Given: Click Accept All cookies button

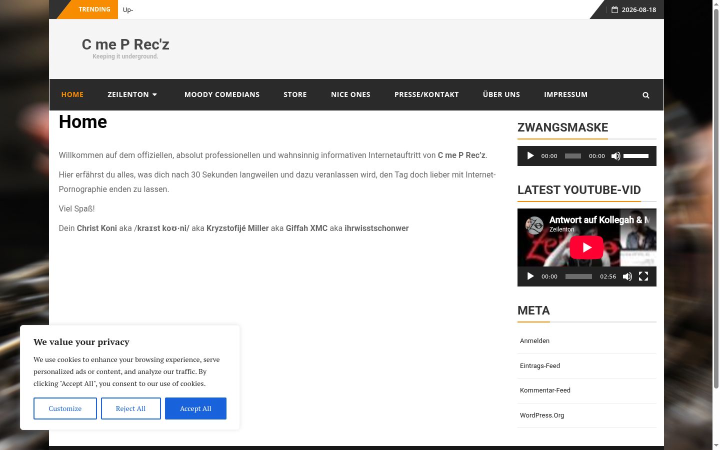Looking at the screenshot, I should [x=195, y=408].
